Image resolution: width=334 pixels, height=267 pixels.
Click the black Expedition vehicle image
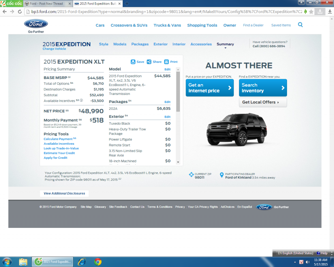(236, 129)
